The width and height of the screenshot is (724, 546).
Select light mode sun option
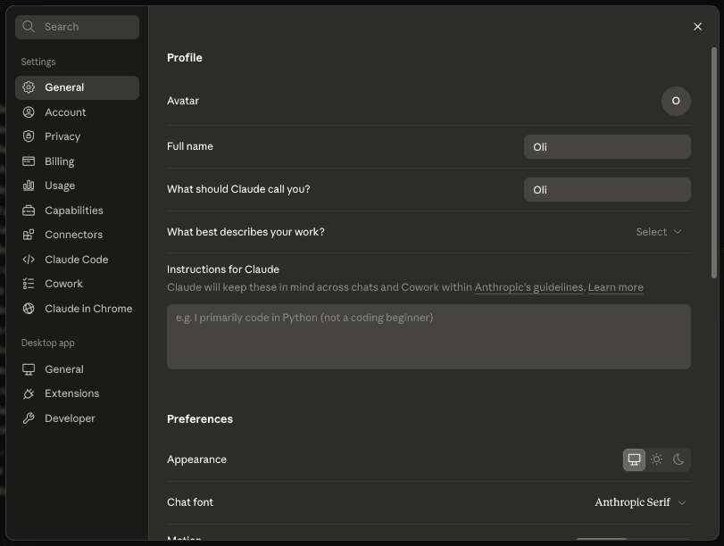pos(656,459)
